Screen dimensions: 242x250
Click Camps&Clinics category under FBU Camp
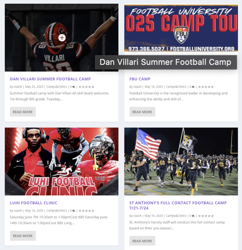pyautogui.click(x=176, y=87)
